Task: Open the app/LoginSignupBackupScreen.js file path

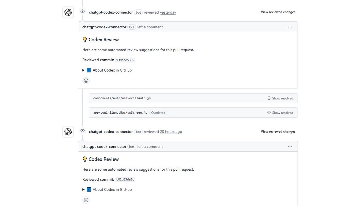Action: click(x=120, y=113)
